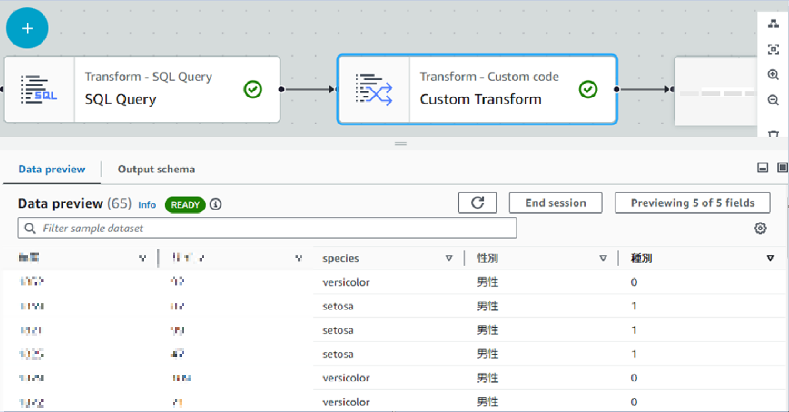Zoom in on the canvas
The image size is (789, 412).
[773, 75]
